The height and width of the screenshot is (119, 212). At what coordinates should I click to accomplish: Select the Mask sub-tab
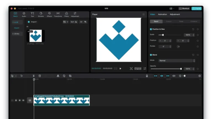[181, 21]
